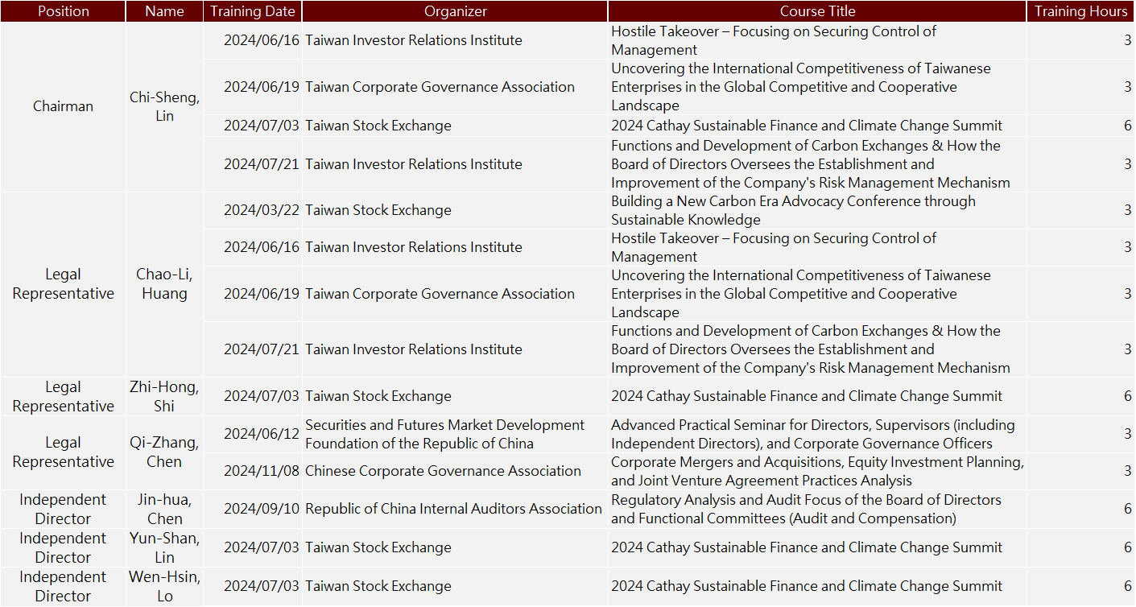Click Cathay Summit course in Zhi-Hong, Shi's row

[807, 396]
